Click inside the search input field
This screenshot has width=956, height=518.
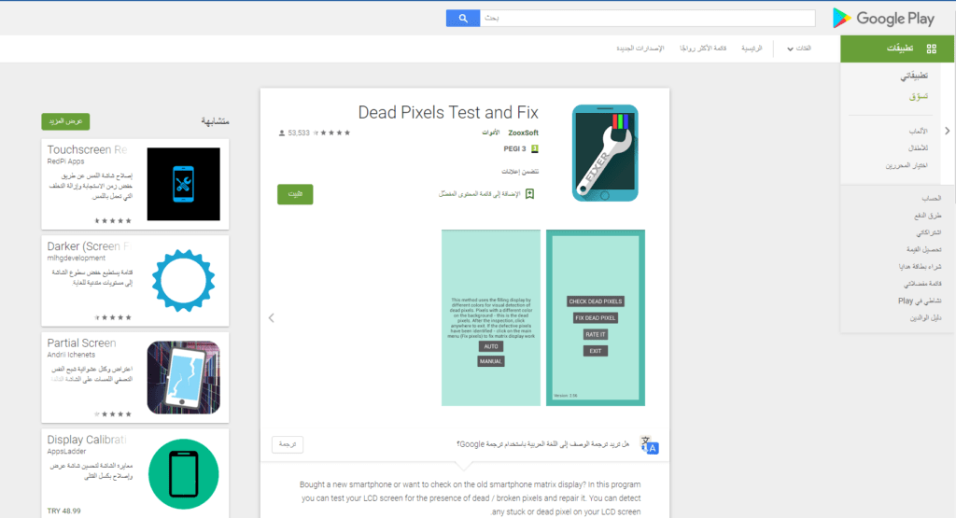click(644, 18)
